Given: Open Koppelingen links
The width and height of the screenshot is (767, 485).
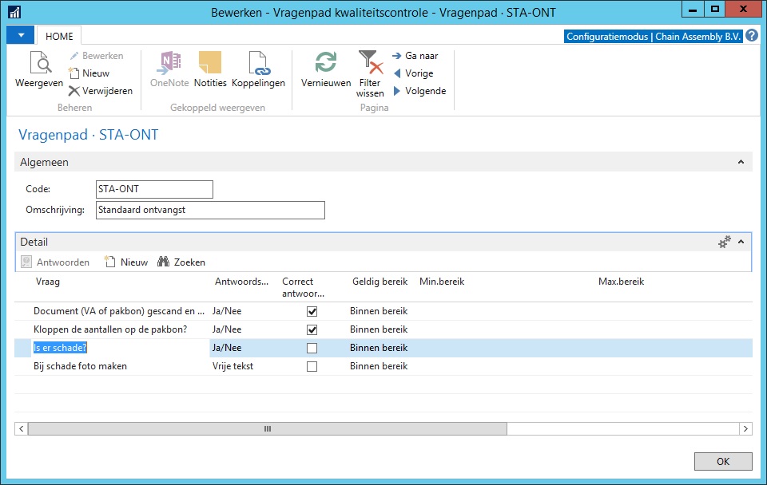Looking at the screenshot, I should tap(258, 69).
